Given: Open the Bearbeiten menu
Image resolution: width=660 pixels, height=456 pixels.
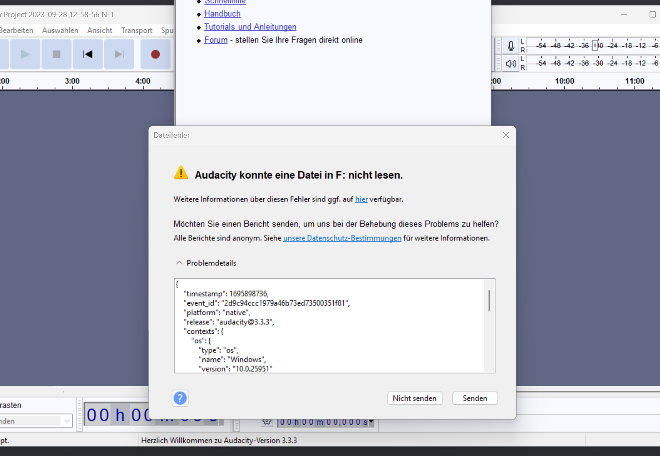Looking at the screenshot, I should [x=16, y=30].
